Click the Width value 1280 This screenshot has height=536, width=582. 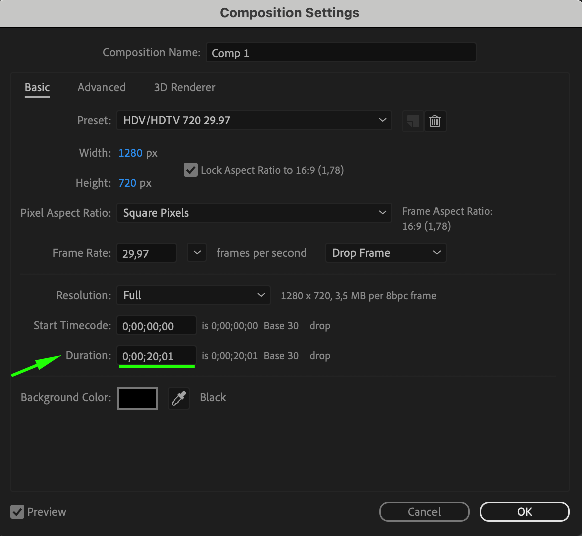130,153
